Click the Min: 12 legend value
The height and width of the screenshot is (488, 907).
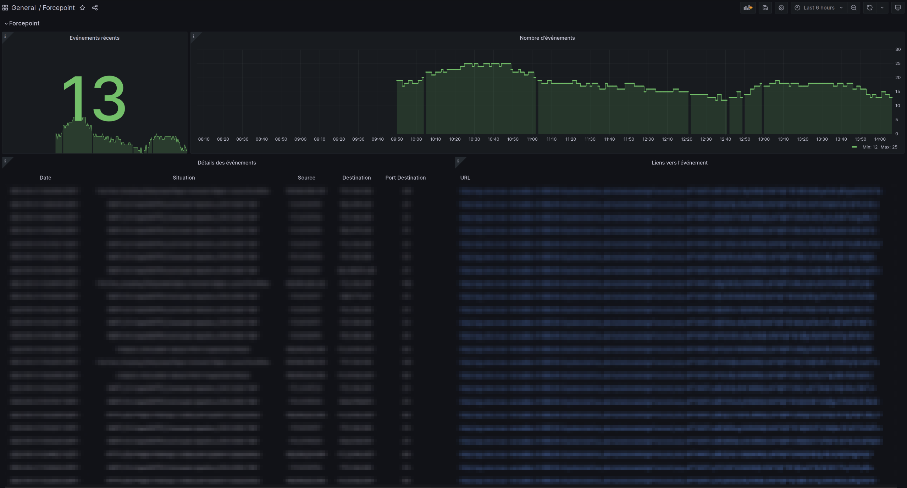tap(870, 147)
